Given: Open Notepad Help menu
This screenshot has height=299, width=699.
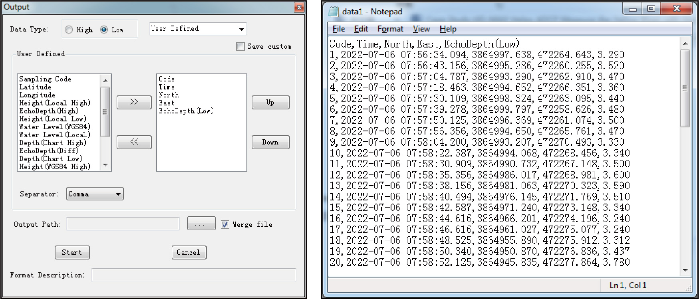Looking at the screenshot, I should coord(448,29).
